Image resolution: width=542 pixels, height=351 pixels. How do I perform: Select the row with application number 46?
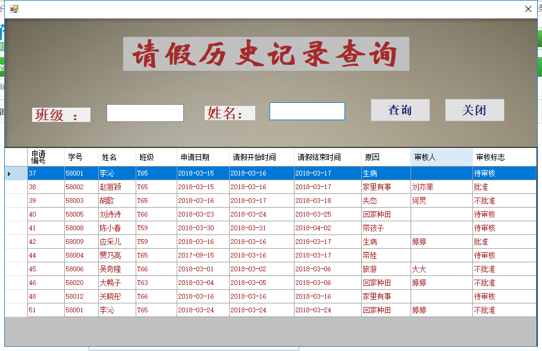point(45,283)
